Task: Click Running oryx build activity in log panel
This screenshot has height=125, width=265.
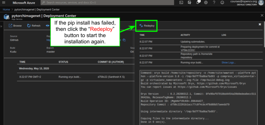Action: pyautogui.click(x=192, y=62)
